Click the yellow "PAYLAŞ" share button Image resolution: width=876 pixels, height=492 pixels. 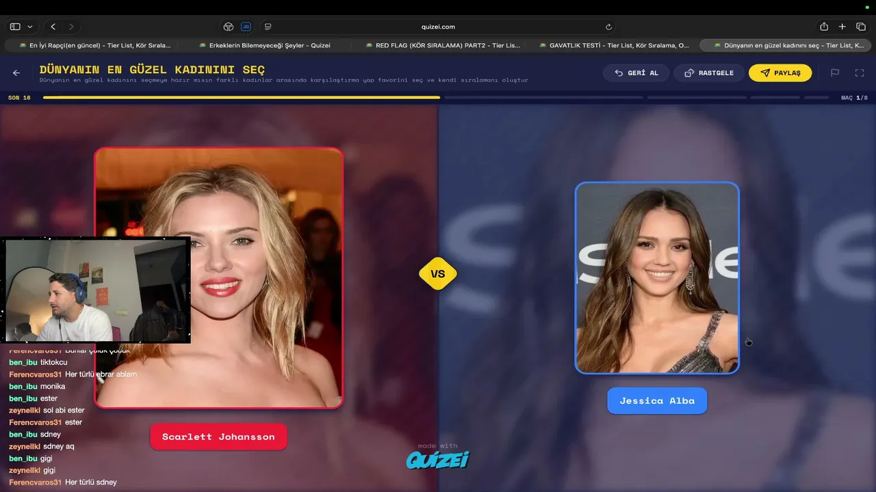pyautogui.click(x=780, y=73)
